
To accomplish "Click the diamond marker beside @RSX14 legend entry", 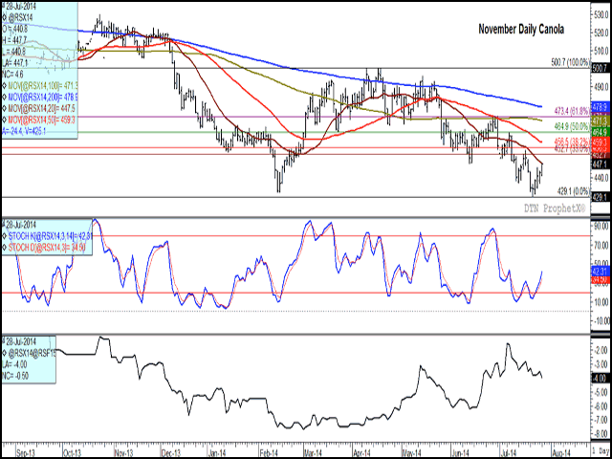I will click(4, 16).
